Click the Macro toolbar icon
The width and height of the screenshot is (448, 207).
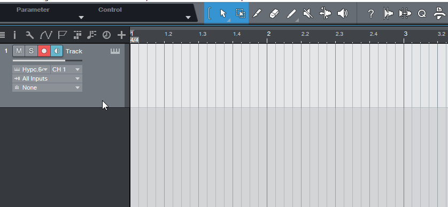tap(439, 13)
